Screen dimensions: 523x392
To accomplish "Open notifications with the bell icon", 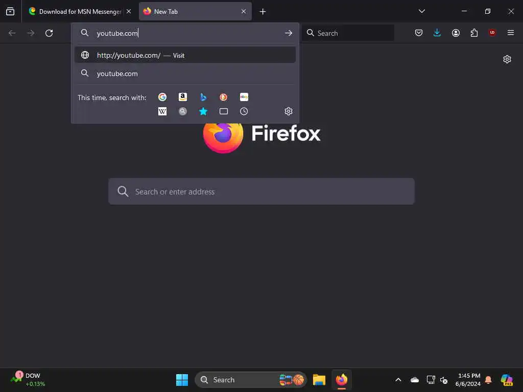I will (x=488, y=380).
